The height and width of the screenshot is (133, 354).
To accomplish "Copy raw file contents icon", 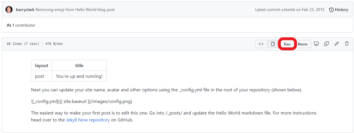I will (327, 44).
